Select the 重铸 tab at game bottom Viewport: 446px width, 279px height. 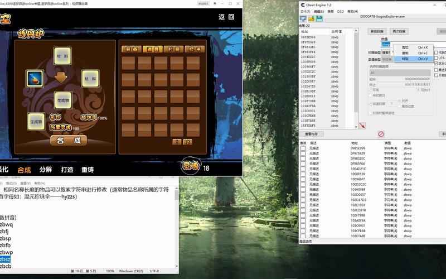point(88,170)
